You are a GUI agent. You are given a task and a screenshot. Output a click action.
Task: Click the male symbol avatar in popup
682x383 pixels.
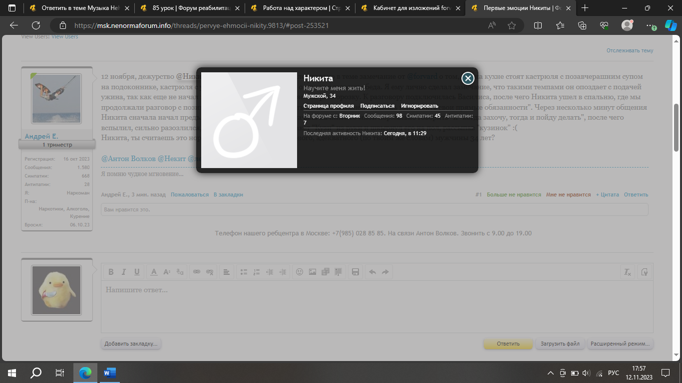pyautogui.click(x=249, y=120)
